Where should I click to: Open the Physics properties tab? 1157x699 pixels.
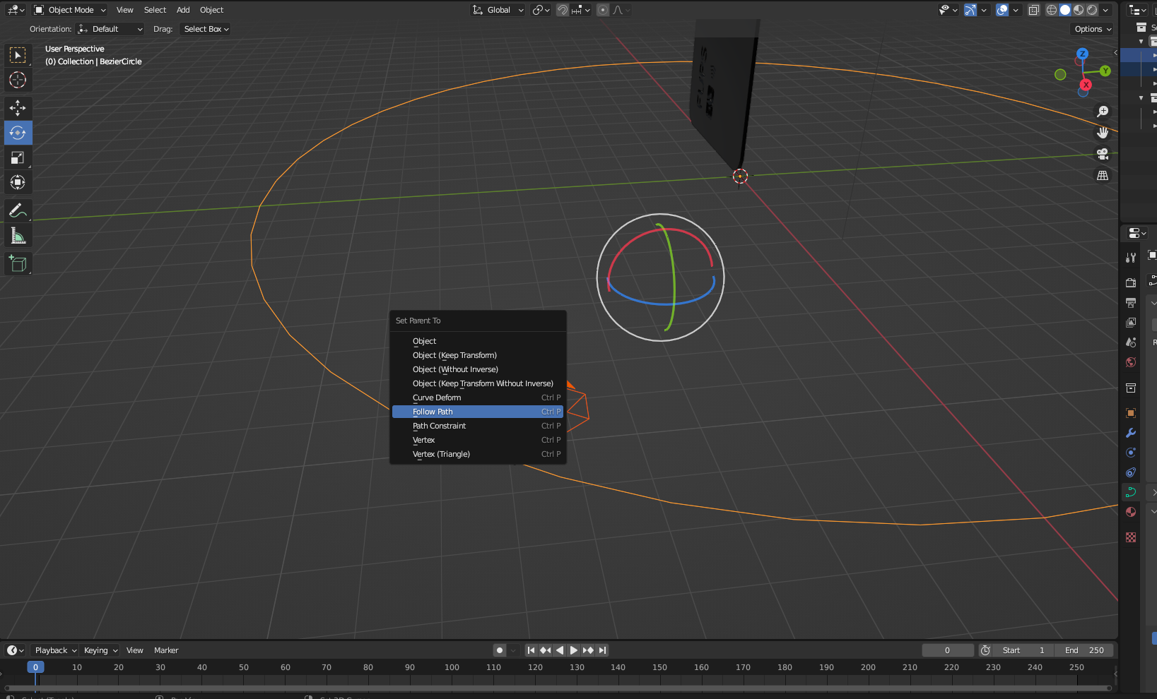coord(1131,453)
